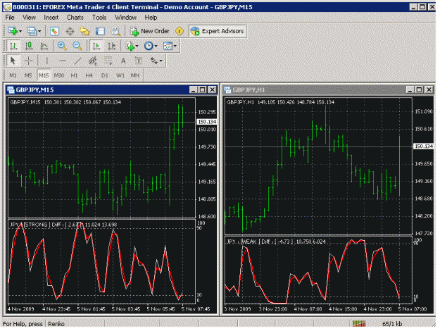The width and height of the screenshot is (440, 331).
Task: Expand the Indicators list dropdown arrow
Action: click(137, 46)
